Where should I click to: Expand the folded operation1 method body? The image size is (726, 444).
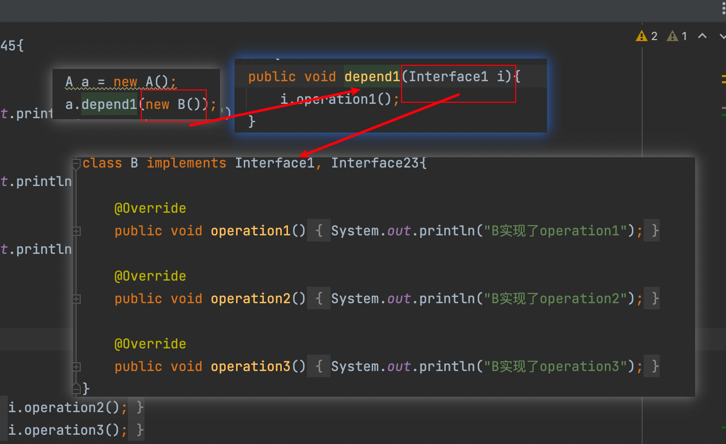click(x=77, y=231)
